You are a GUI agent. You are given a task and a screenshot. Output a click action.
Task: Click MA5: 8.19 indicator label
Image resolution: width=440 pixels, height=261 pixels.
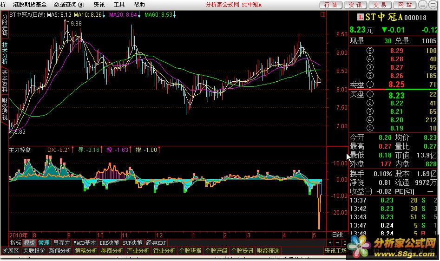pyautogui.click(x=59, y=14)
